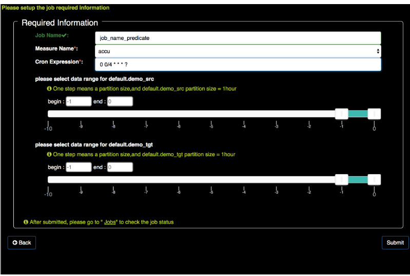Click the Cron Expression label

[59, 62]
